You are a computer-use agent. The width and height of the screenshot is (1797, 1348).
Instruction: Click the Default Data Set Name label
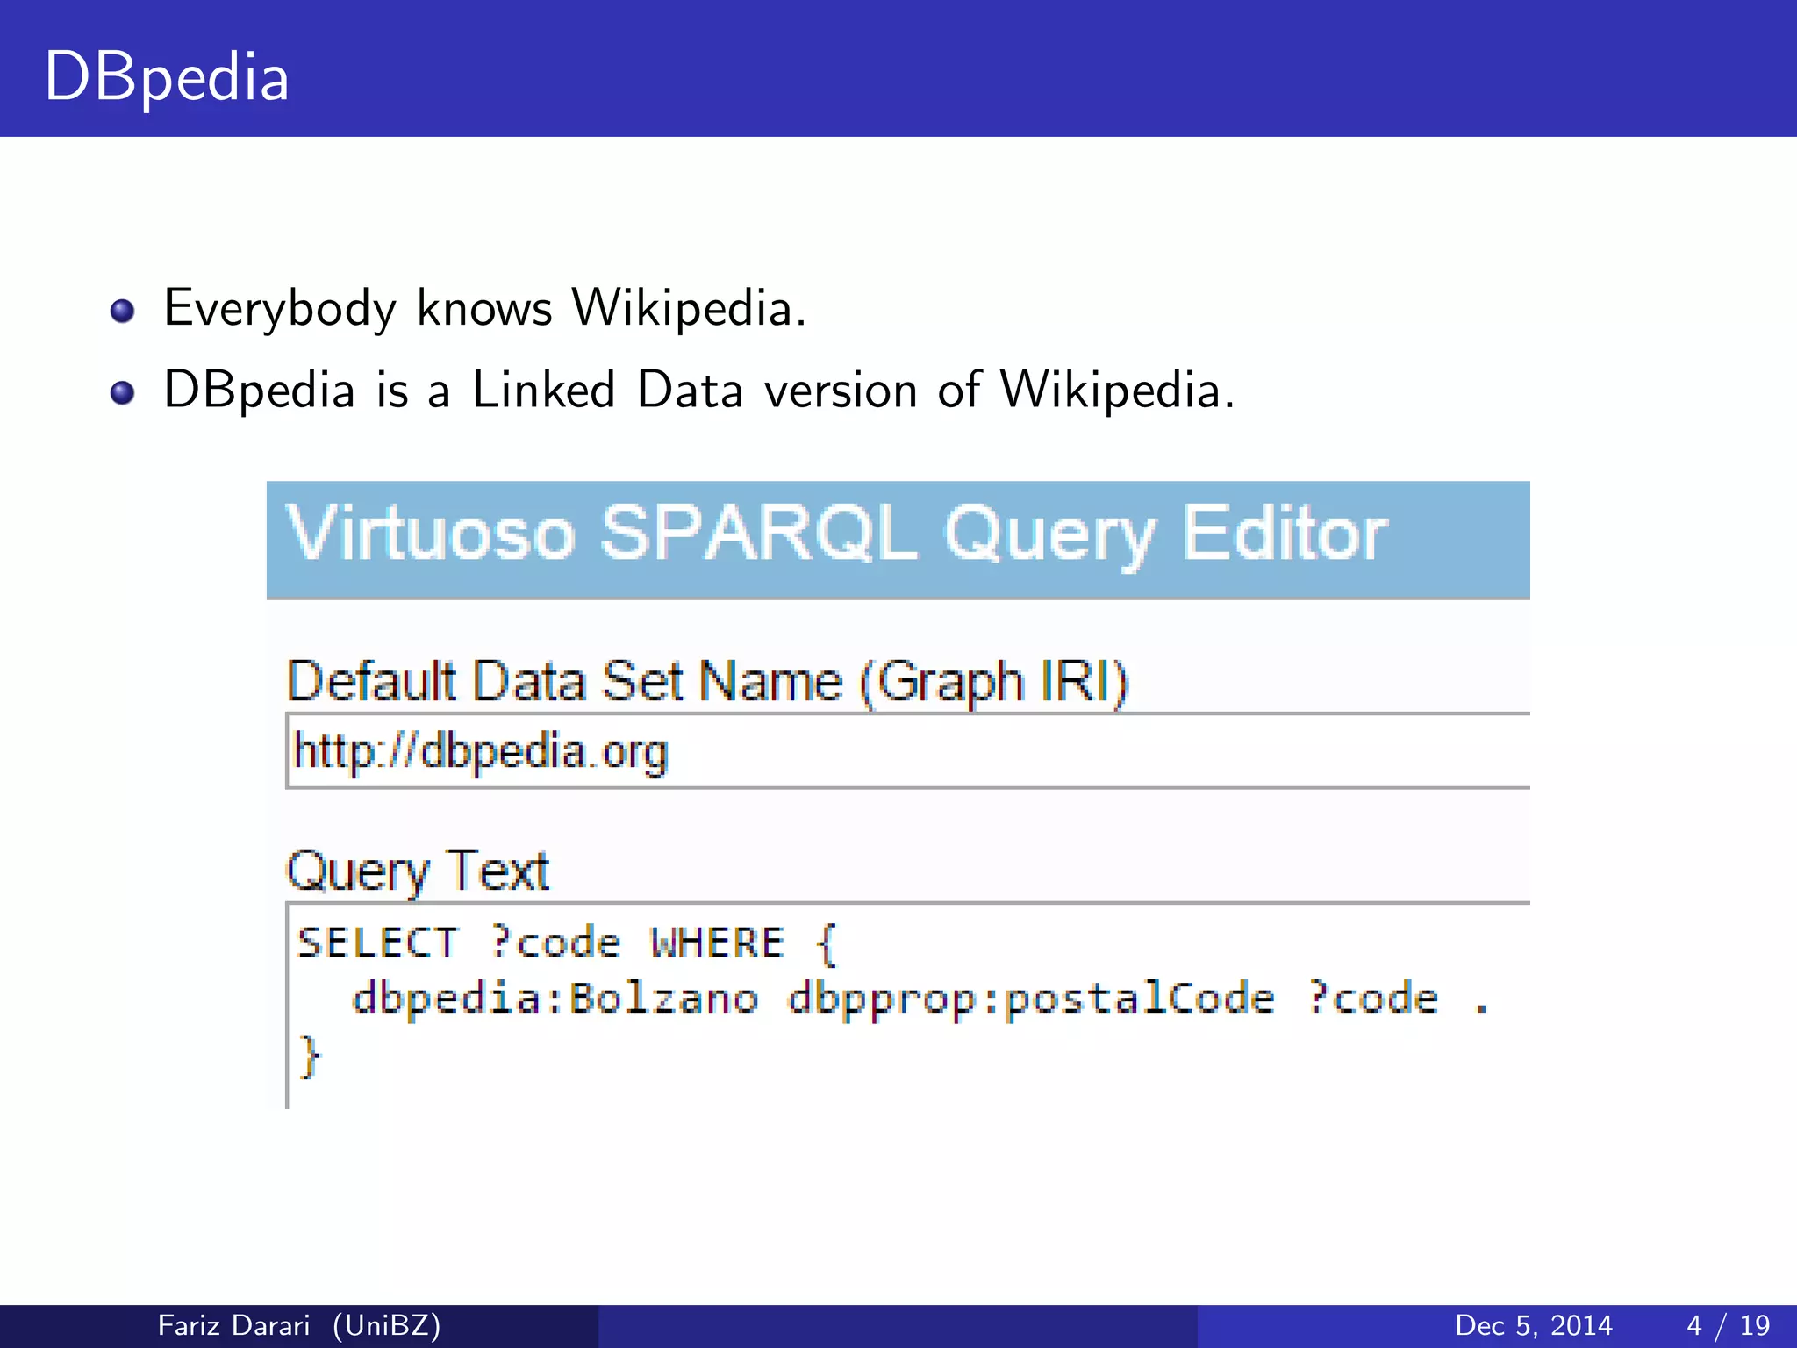point(707,681)
